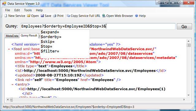Click the horizontal scrollbar thumb
This screenshot has width=196, height=111.
tap(11, 100)
